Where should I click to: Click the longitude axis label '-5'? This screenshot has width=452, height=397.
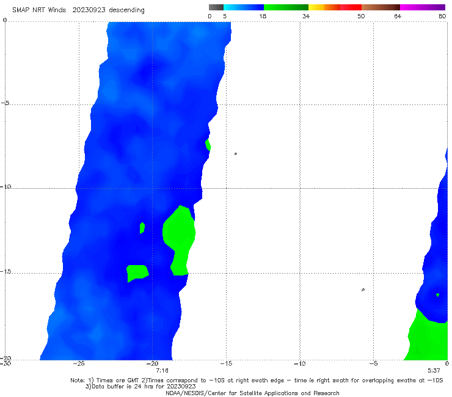tap(373, 363)
